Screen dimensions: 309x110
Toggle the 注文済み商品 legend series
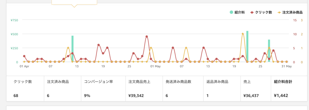290,12
